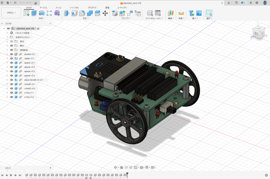Toggle visibility of wheel2 v4:1
This screenshot has height=179, width=270.
12,84
